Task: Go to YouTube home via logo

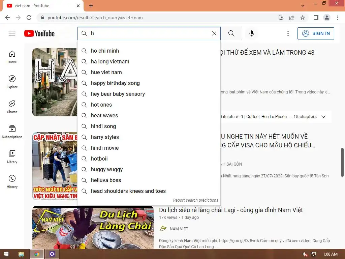Action: [39, 33]
